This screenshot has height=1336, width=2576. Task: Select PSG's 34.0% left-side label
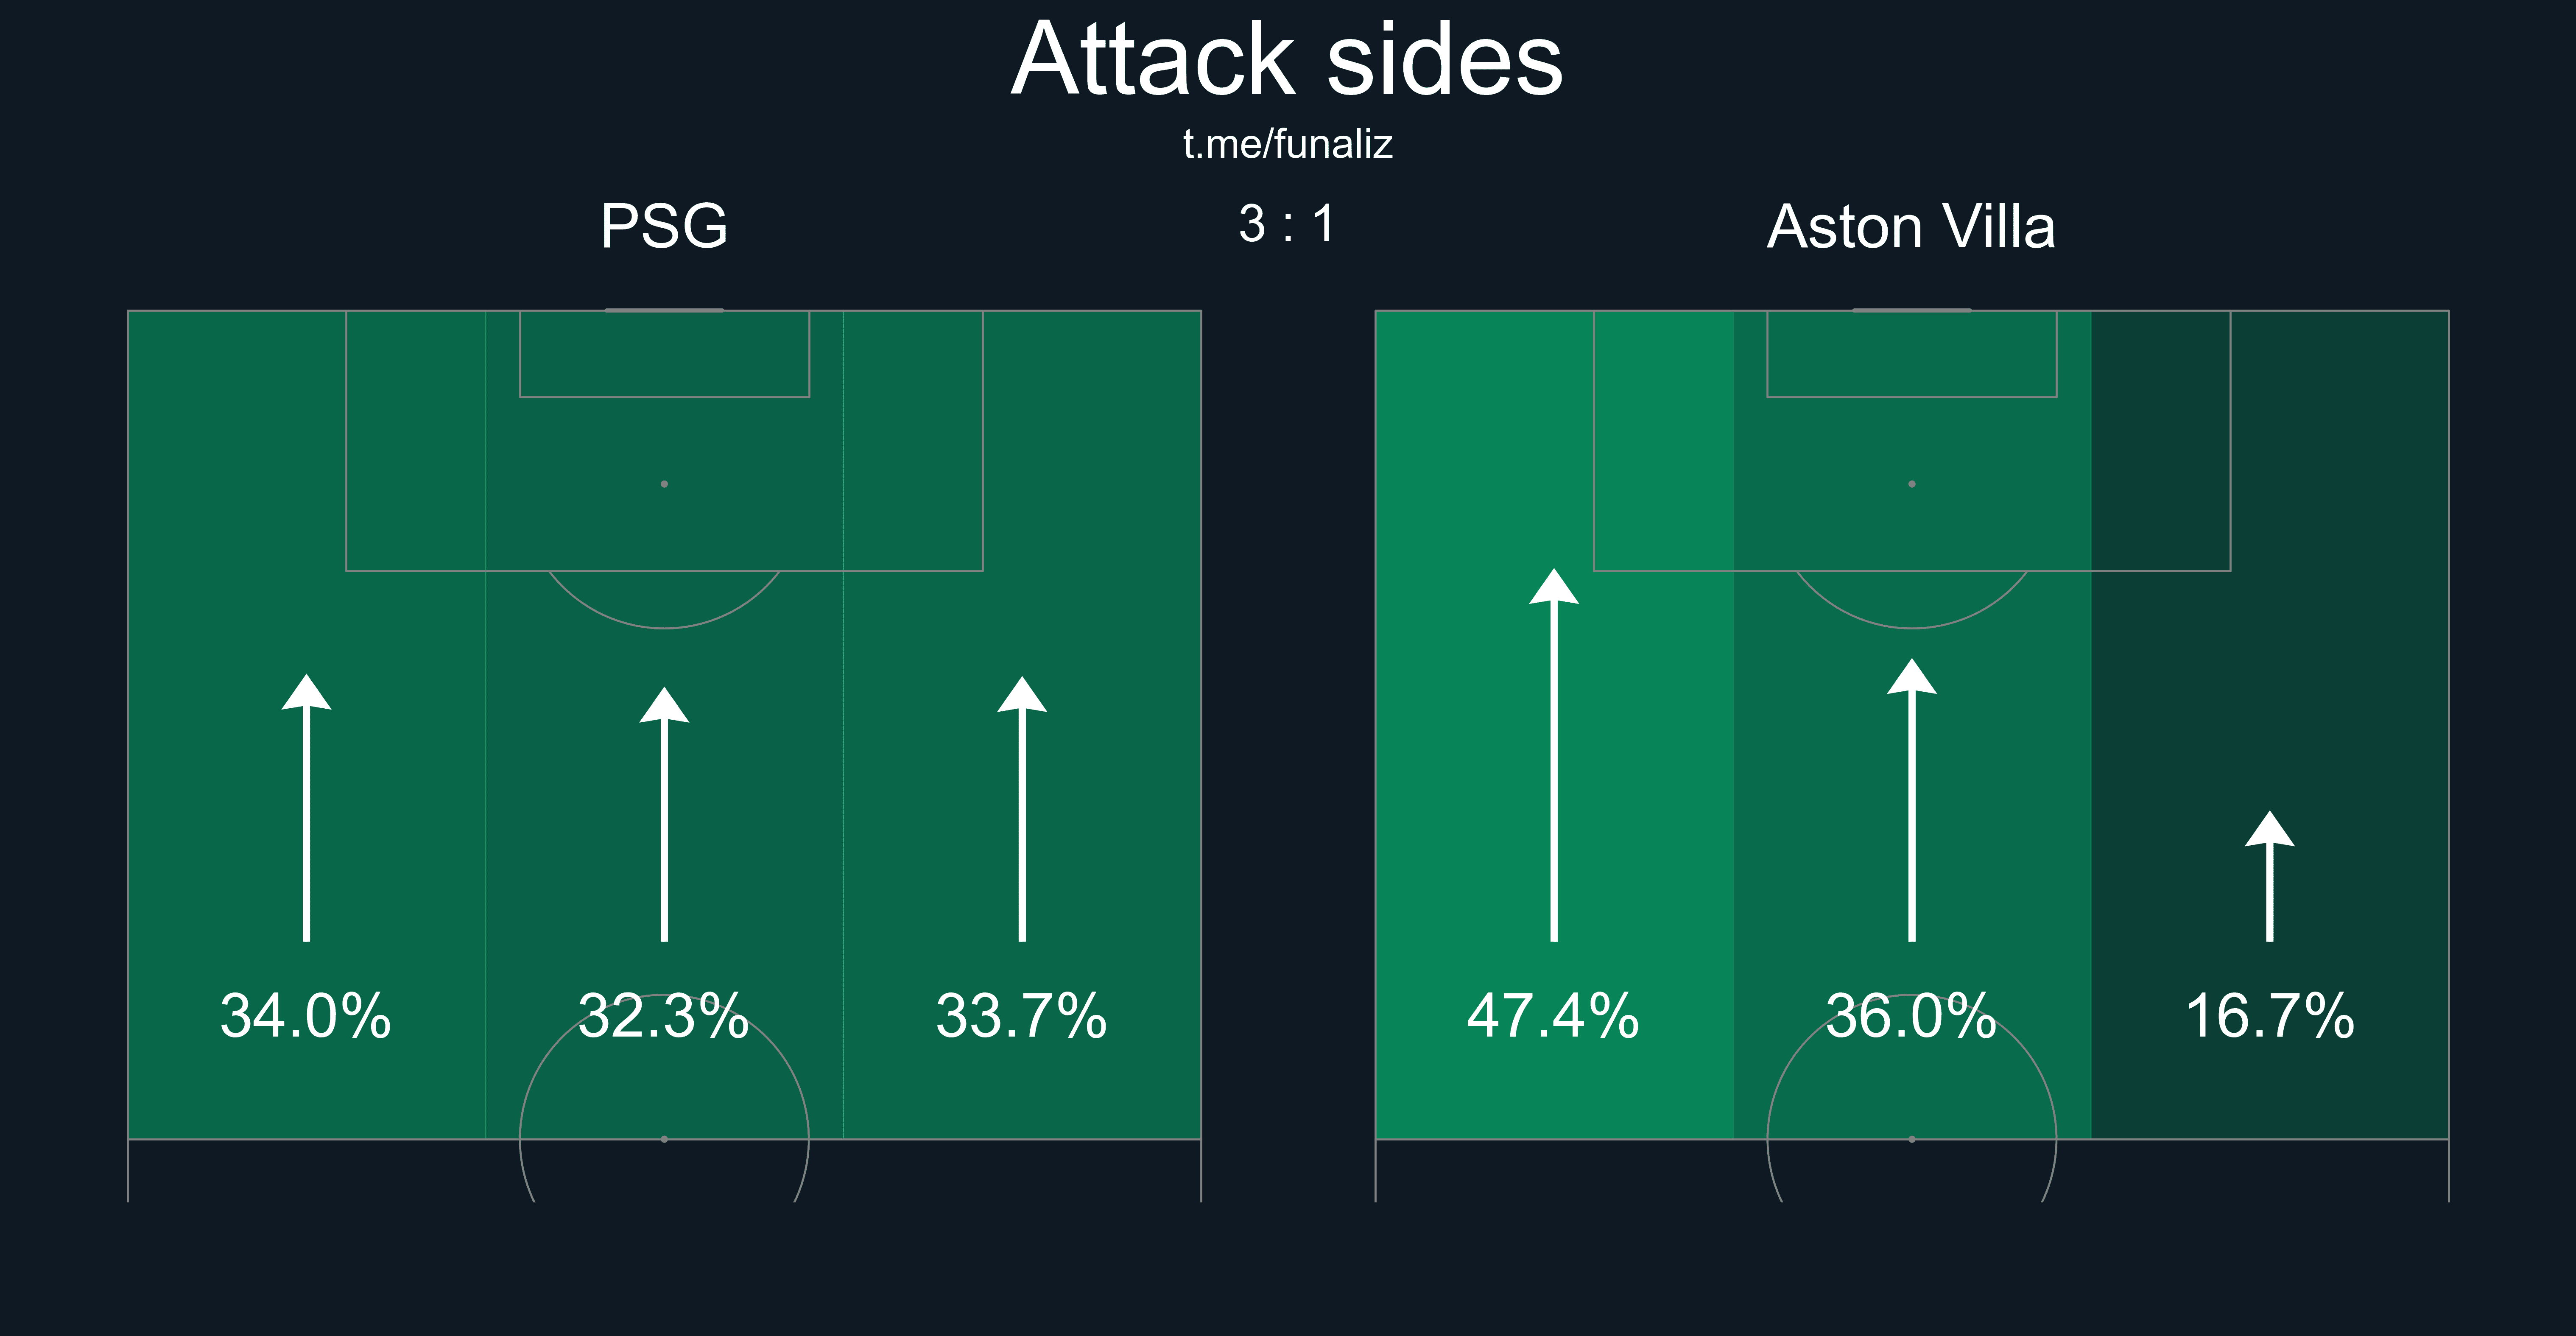point(306,1016)
